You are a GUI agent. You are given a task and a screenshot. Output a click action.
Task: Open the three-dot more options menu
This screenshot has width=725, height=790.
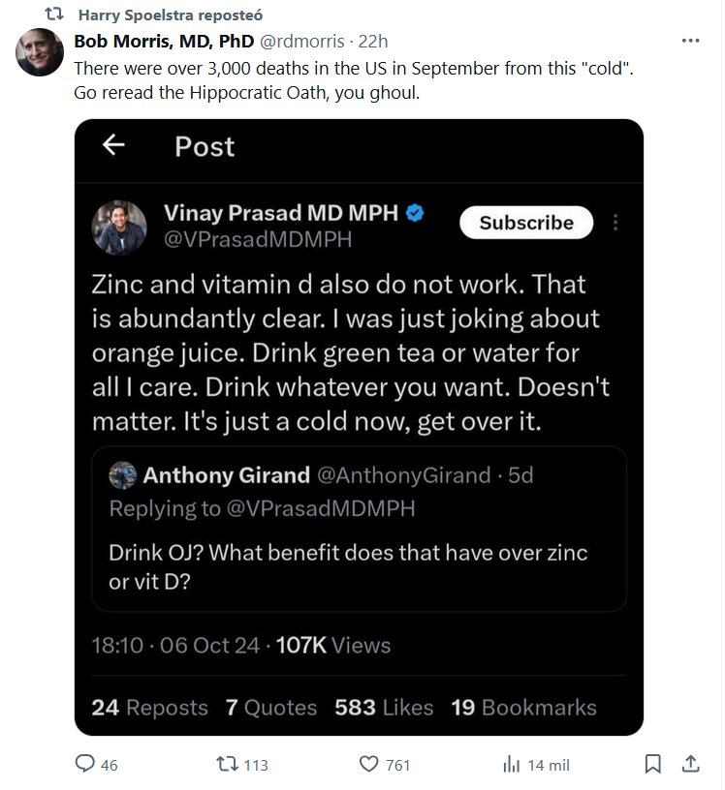(x=690, y=41)
